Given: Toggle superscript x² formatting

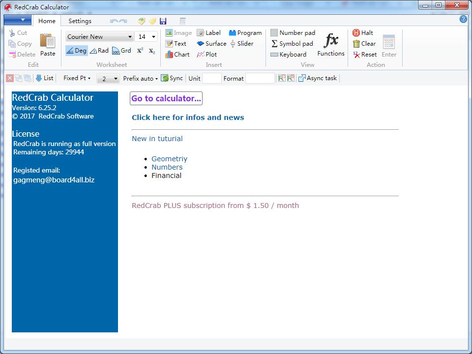Looking at the screenshot, I should point(140,51).
